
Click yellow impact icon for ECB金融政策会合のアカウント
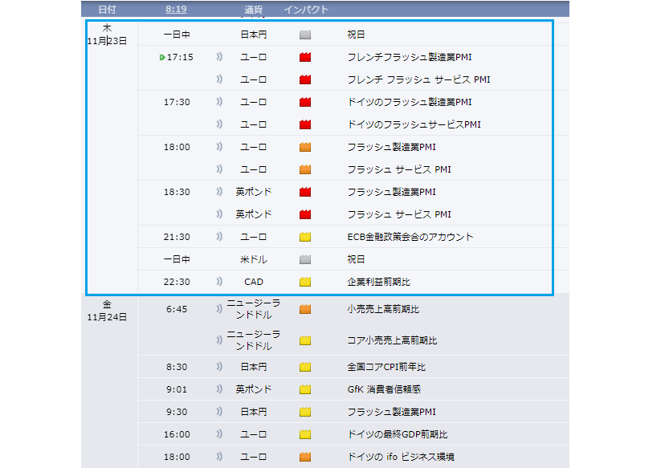point(305,237)
